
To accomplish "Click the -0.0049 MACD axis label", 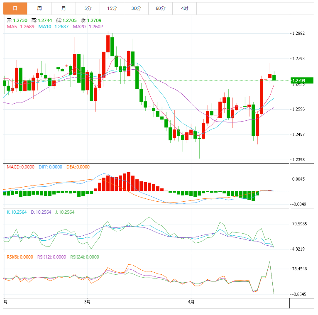I will click(299, 204).
